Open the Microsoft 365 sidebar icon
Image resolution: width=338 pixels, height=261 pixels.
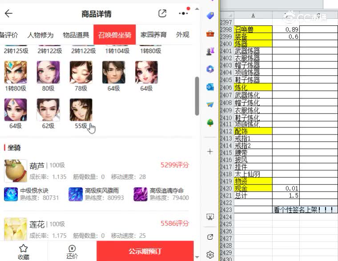coord(210,69)
